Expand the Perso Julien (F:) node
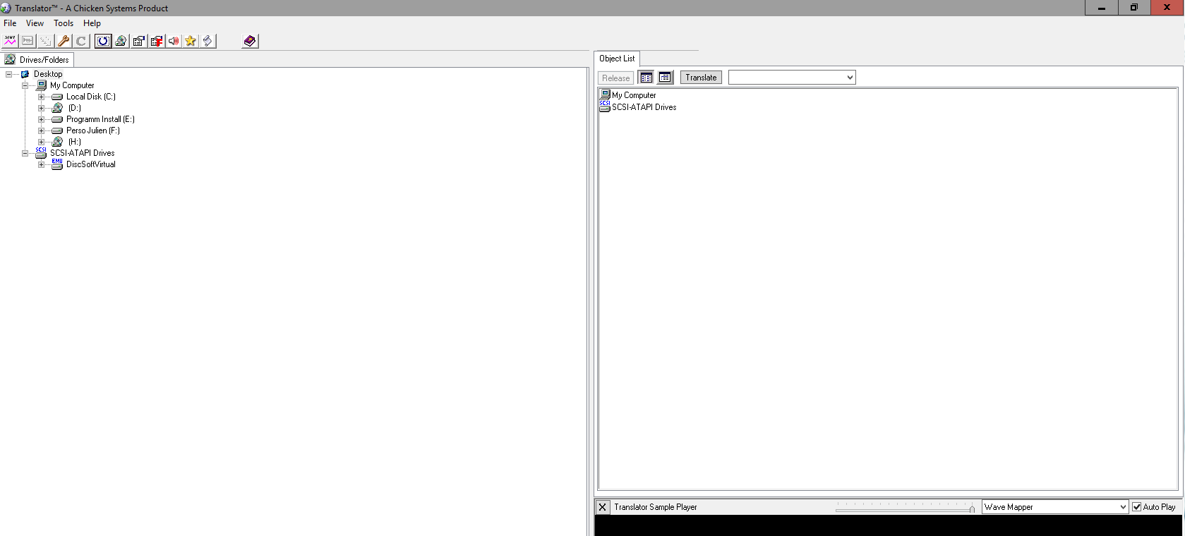1185x536 pixels. 41,130
